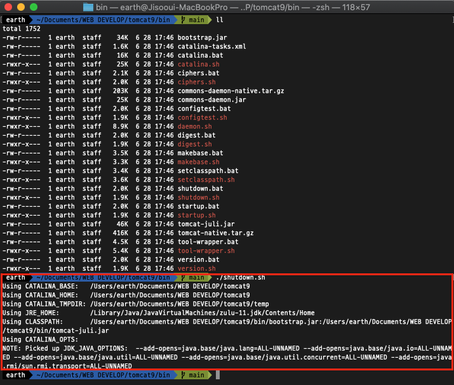This screenshot has width=454, height=385.
Task: Click the 'main' branch segment in the bottom prompt
Action: [193, 375]
